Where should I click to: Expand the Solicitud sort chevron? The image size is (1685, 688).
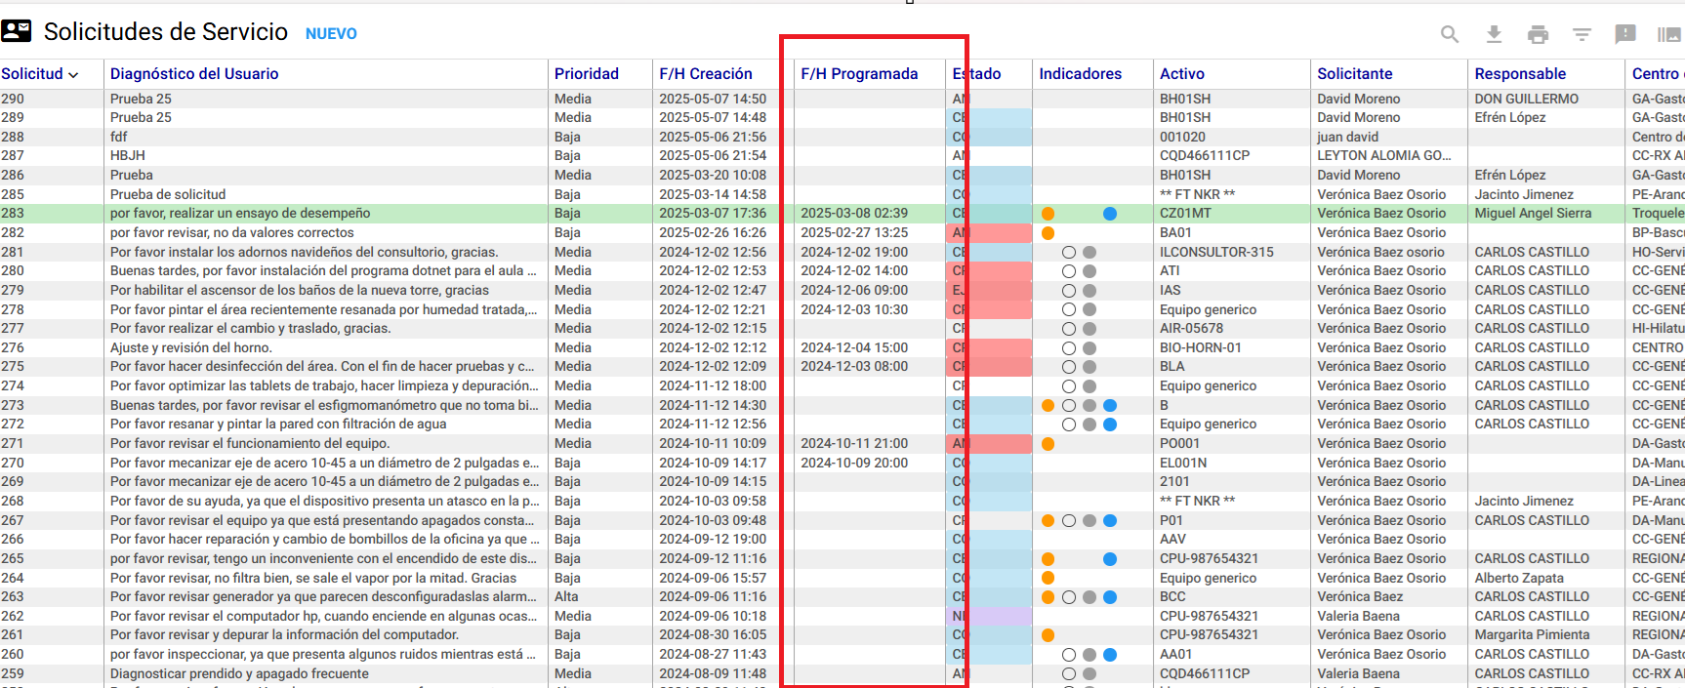point(73,75)
